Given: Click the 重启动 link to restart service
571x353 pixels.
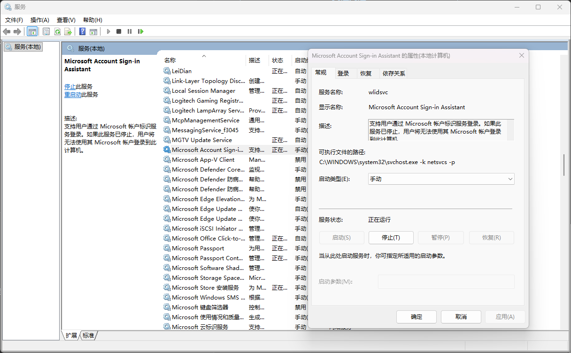Looking at the screenshot, I should [x=73, y=95].
